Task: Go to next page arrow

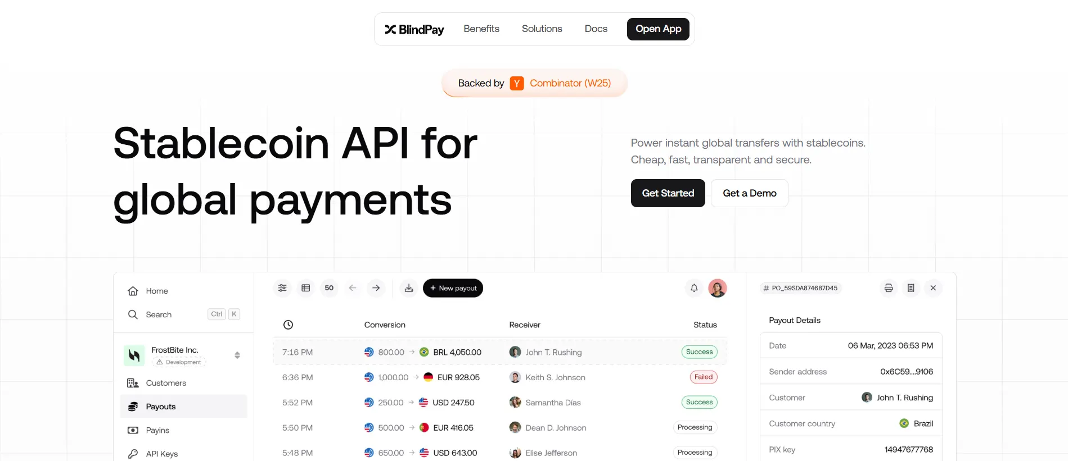Action: tap(376, 288)
